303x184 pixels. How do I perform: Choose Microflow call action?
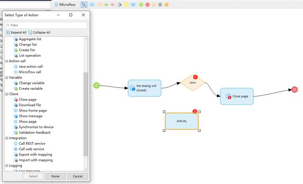click(x=27, y=72)
